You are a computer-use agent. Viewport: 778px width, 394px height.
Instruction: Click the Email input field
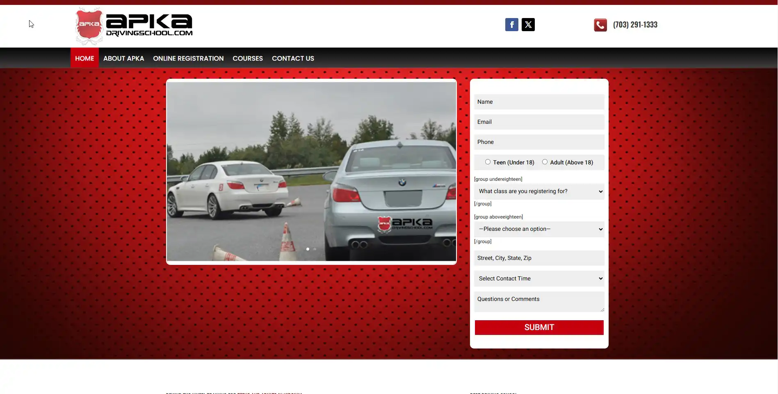(x=538, y=121)
